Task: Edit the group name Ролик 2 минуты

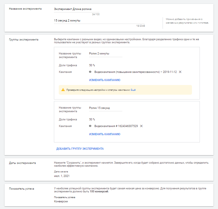Action: pyautogui.click(x=105, y=54)
